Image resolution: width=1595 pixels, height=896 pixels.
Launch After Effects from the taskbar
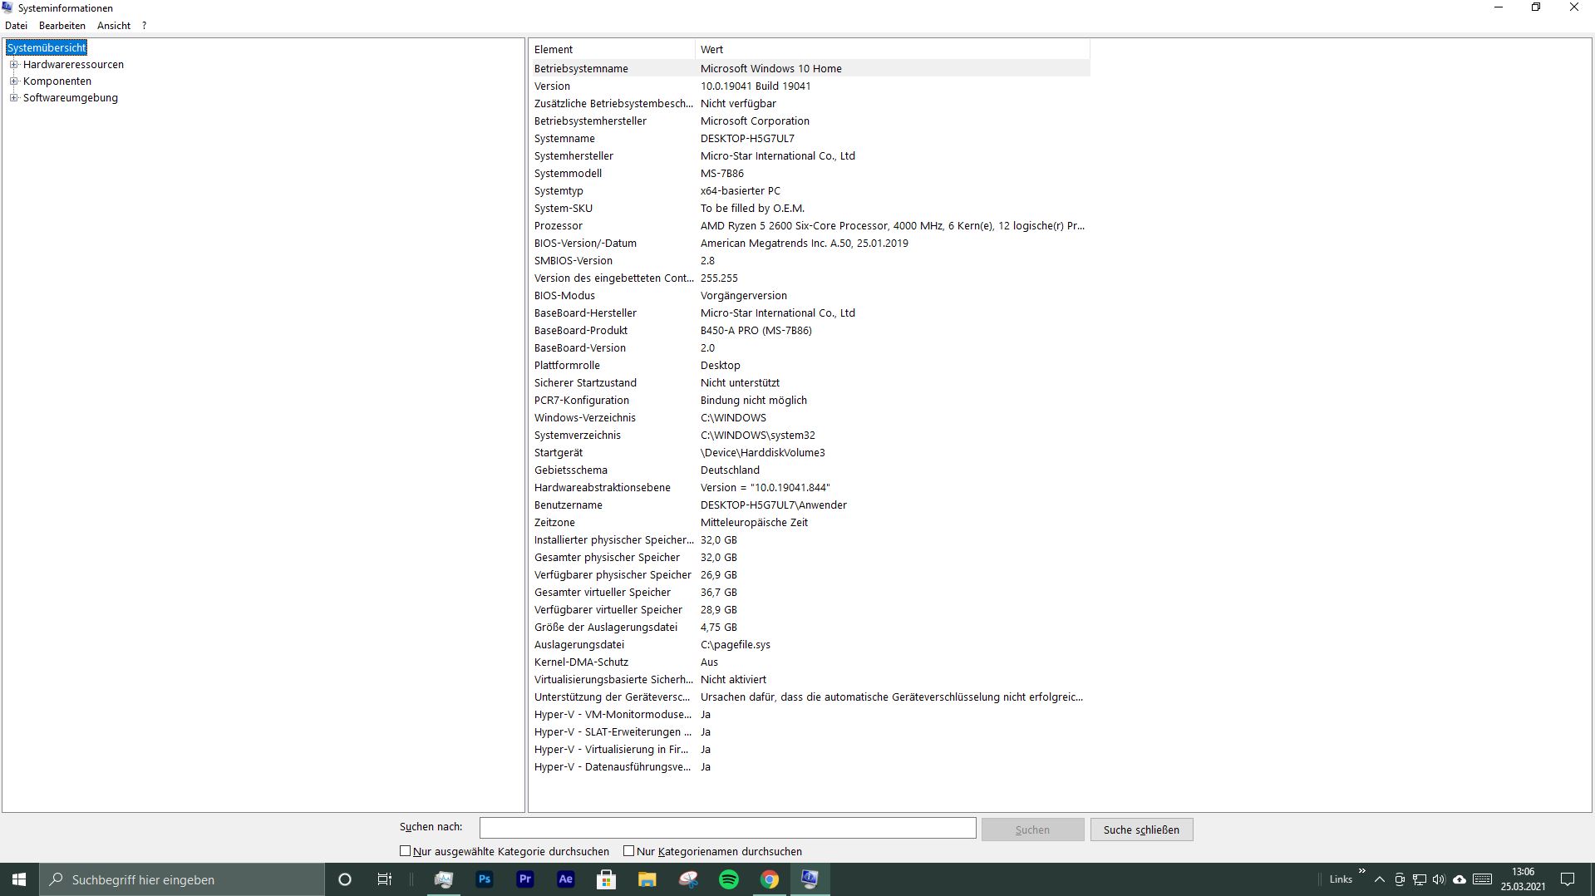[566, 879]
